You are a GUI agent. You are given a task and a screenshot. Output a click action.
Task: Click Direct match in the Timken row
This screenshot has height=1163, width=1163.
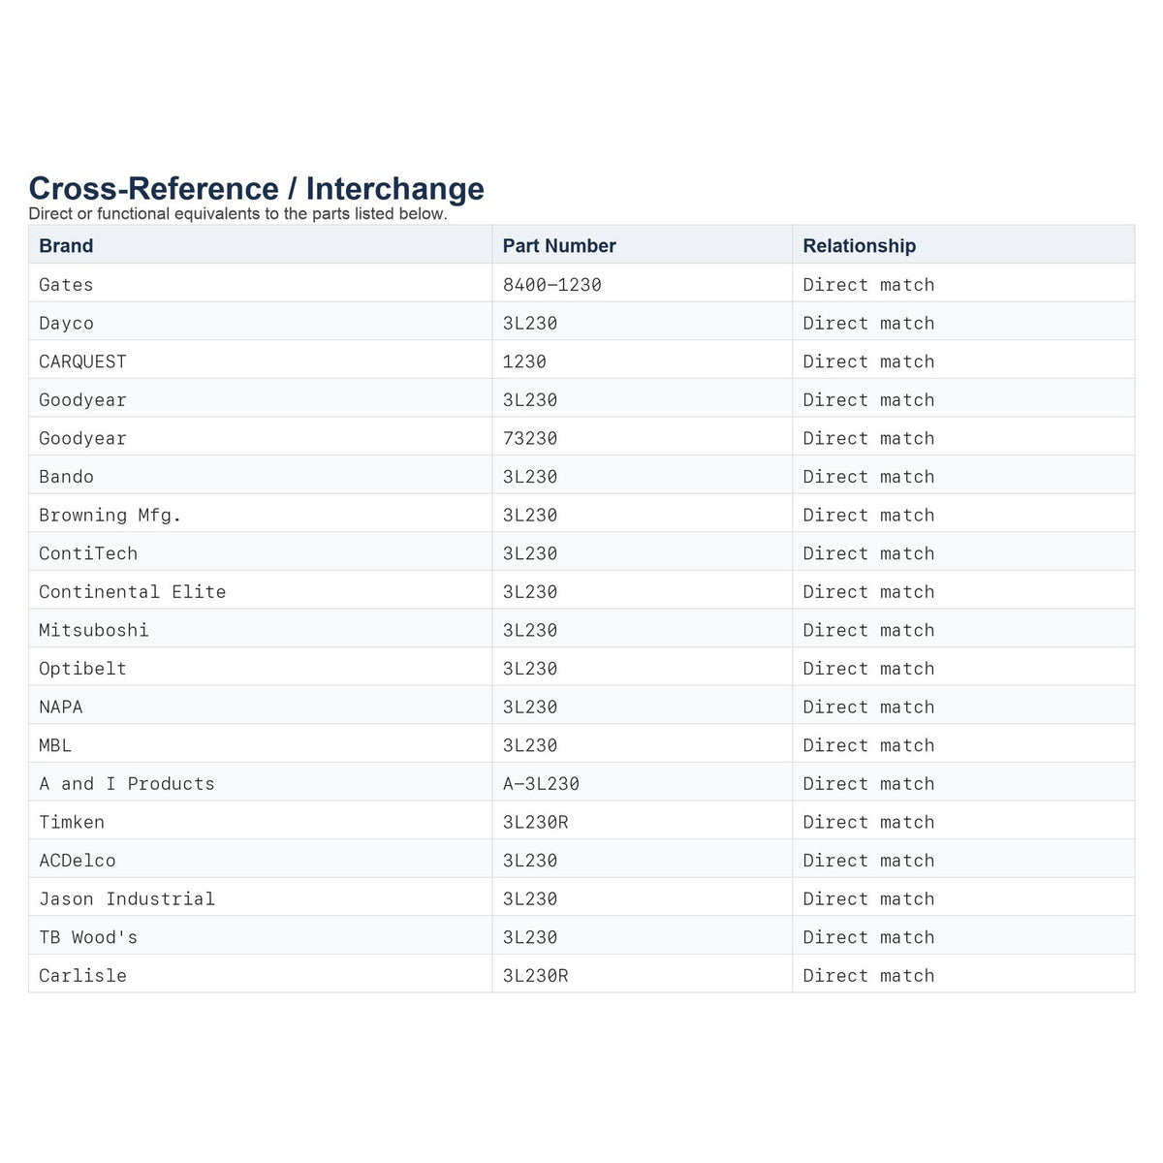point(869,823)
